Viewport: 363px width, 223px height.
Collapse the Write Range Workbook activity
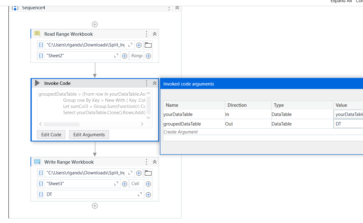[155, 162]
